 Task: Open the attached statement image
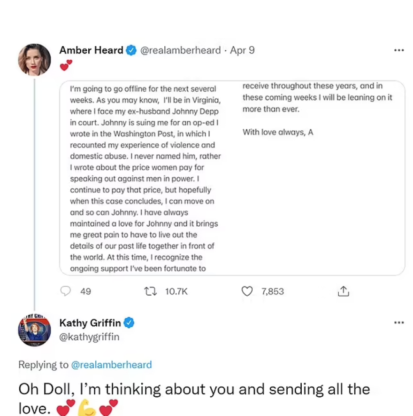(232, 178)
